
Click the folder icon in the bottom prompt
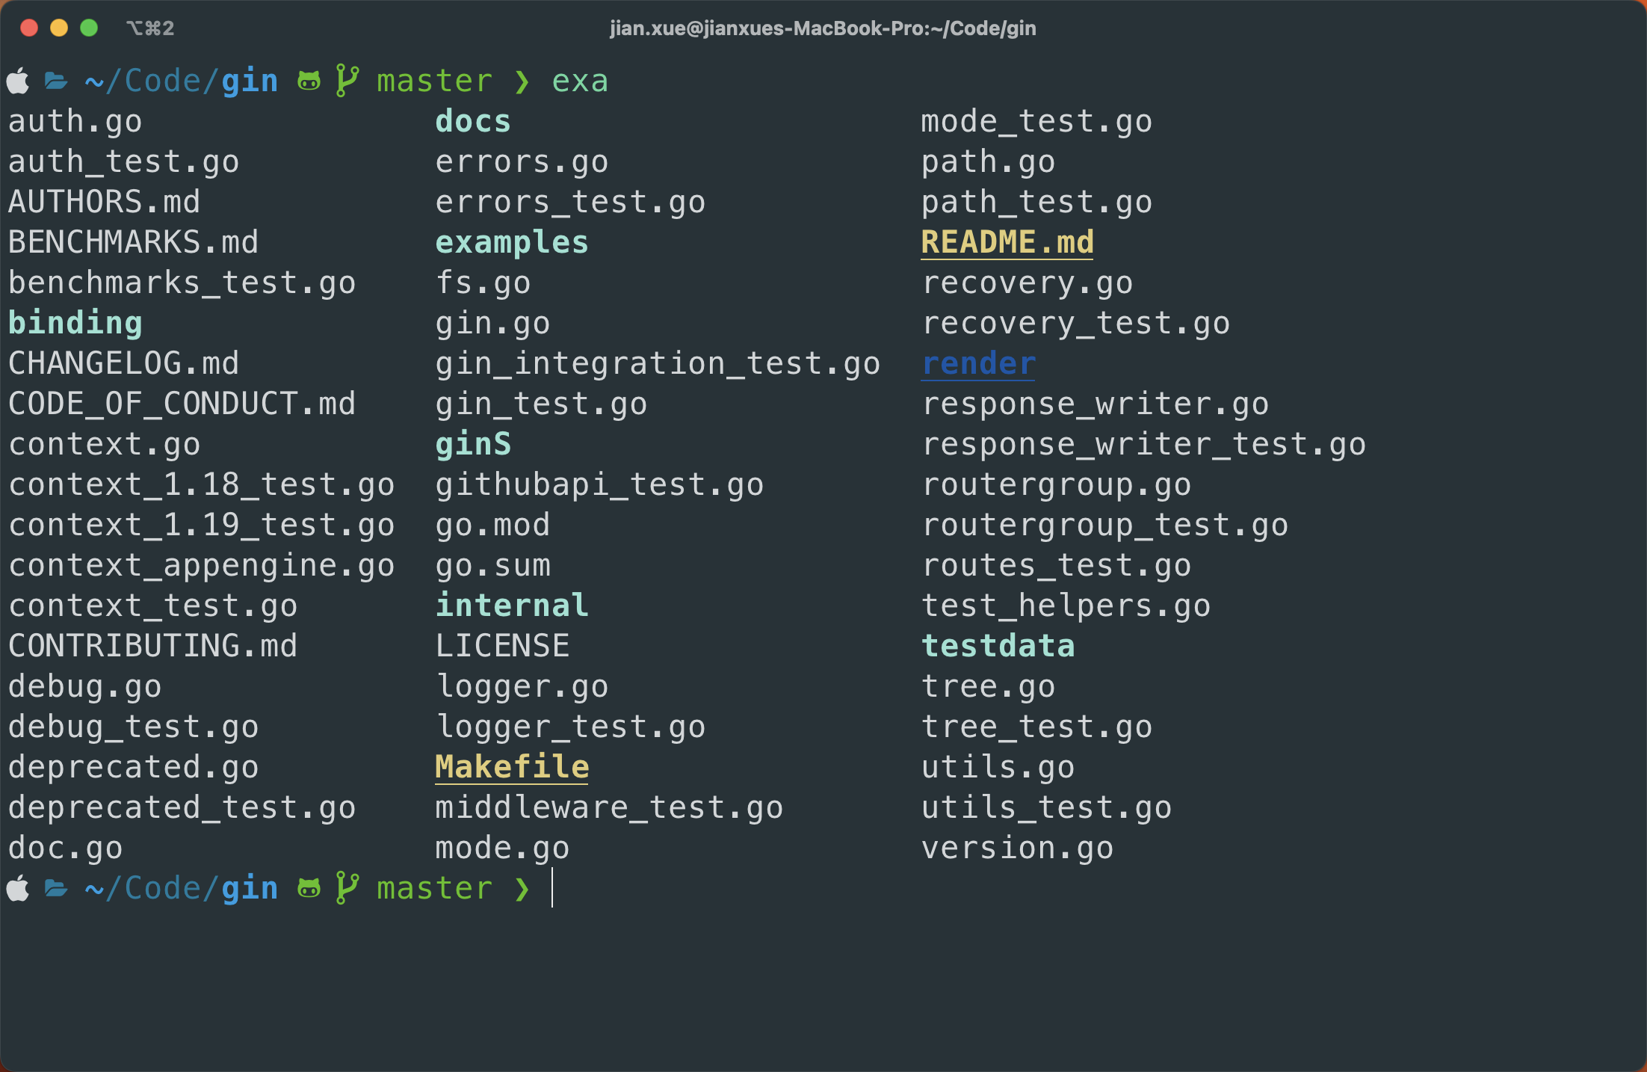(x=56, y=889)
